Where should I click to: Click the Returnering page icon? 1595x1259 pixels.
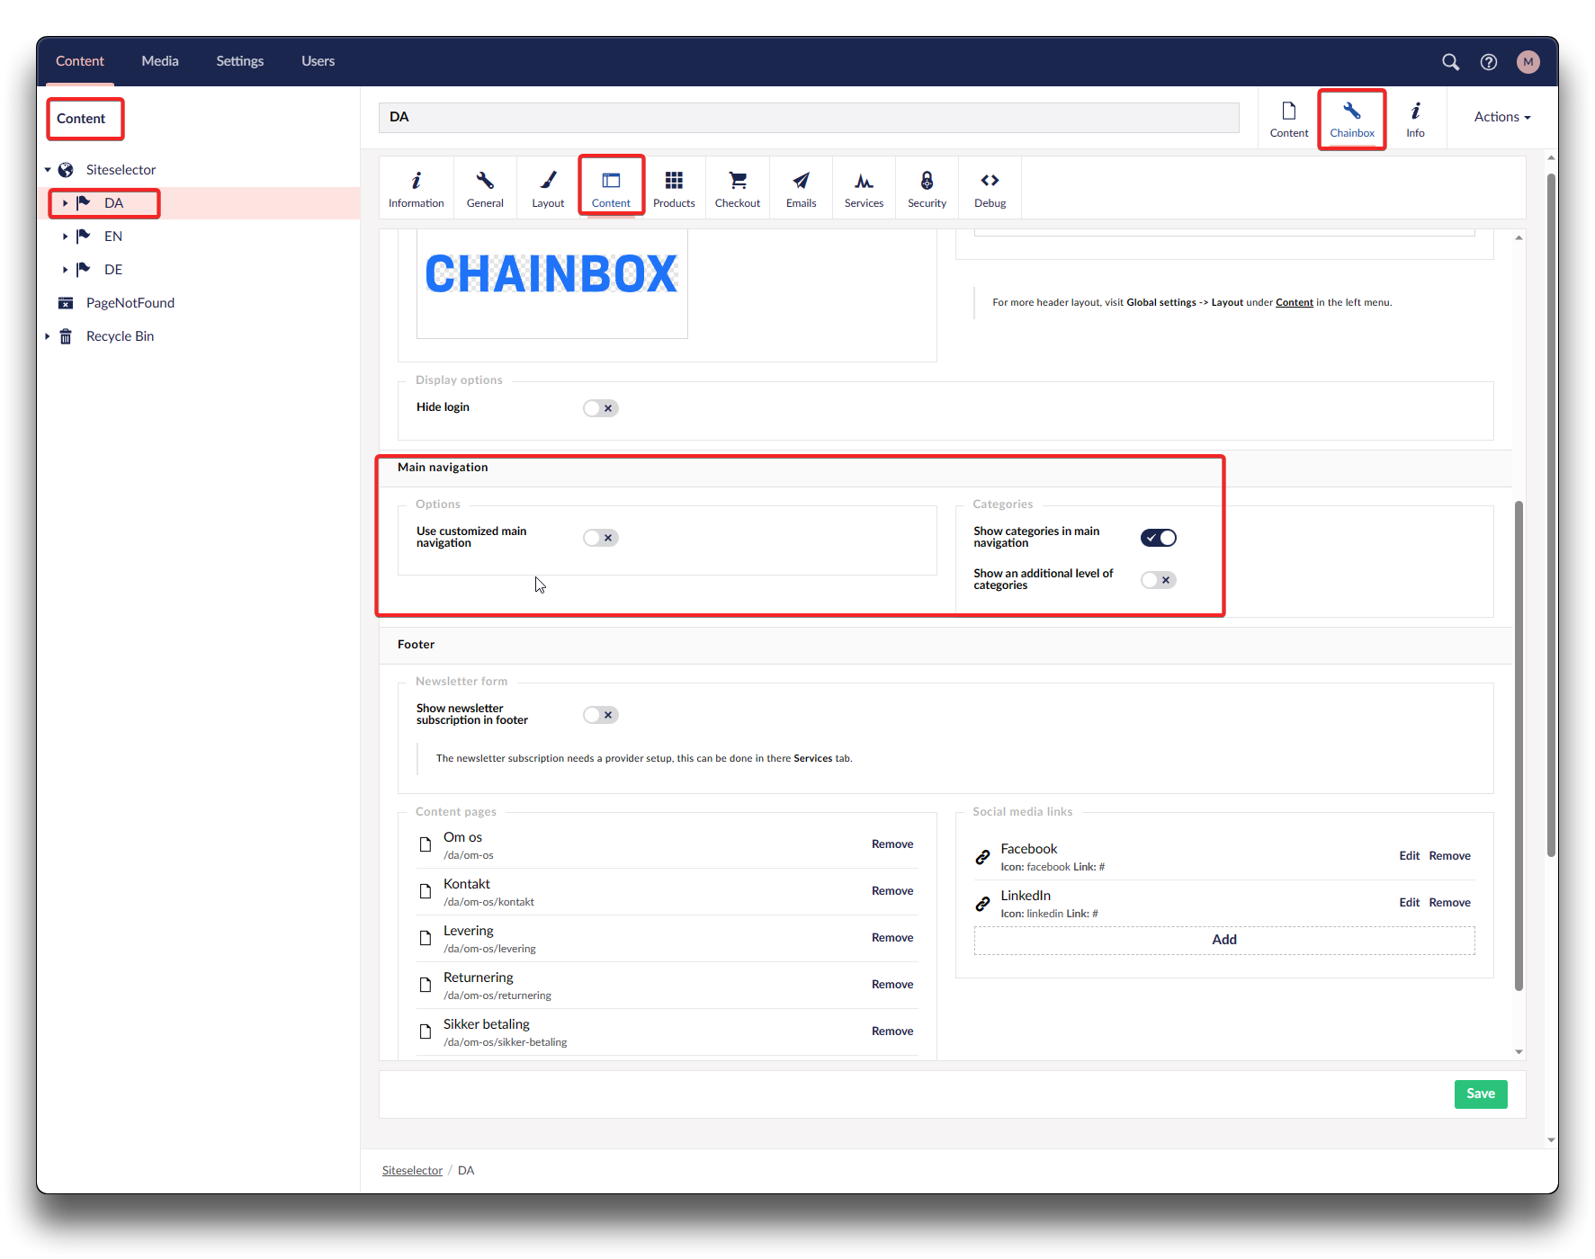tap(426, 986)
